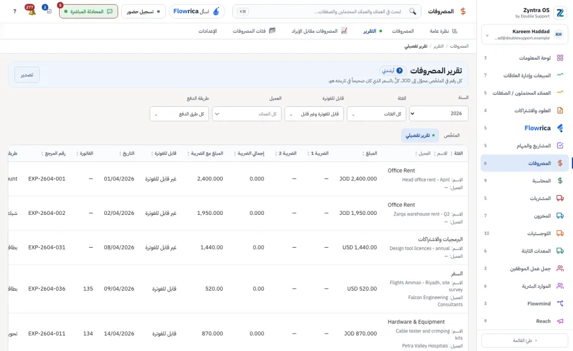The image size is (573, 351).
Task: Sort table by المبلغ column header
Action: click(x=370, y=153)
